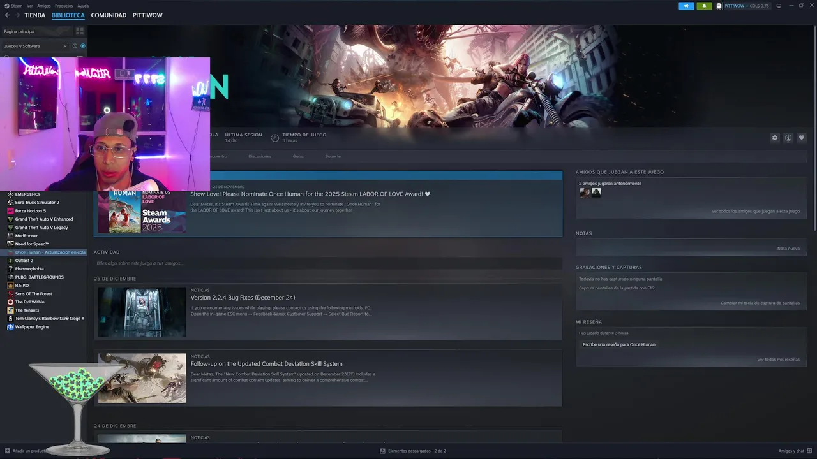Open Version 2.2.4 Bug Fixes news
This screenshot has width=817, height=459.
pyautogui.click(x=243, y=298)
